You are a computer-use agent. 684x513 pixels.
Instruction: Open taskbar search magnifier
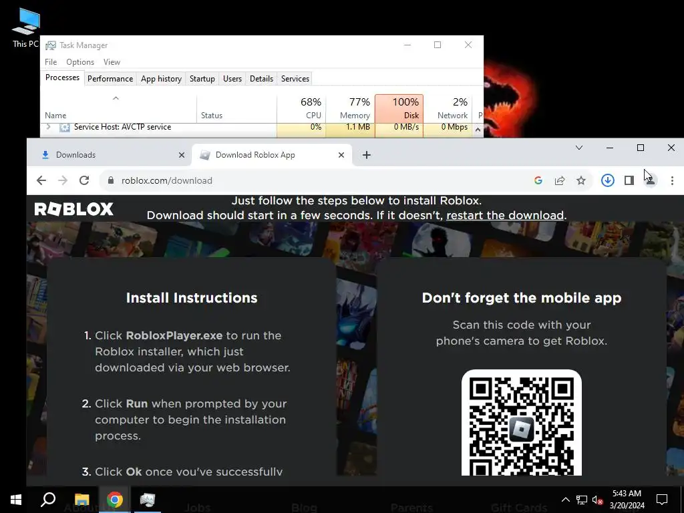48,500
